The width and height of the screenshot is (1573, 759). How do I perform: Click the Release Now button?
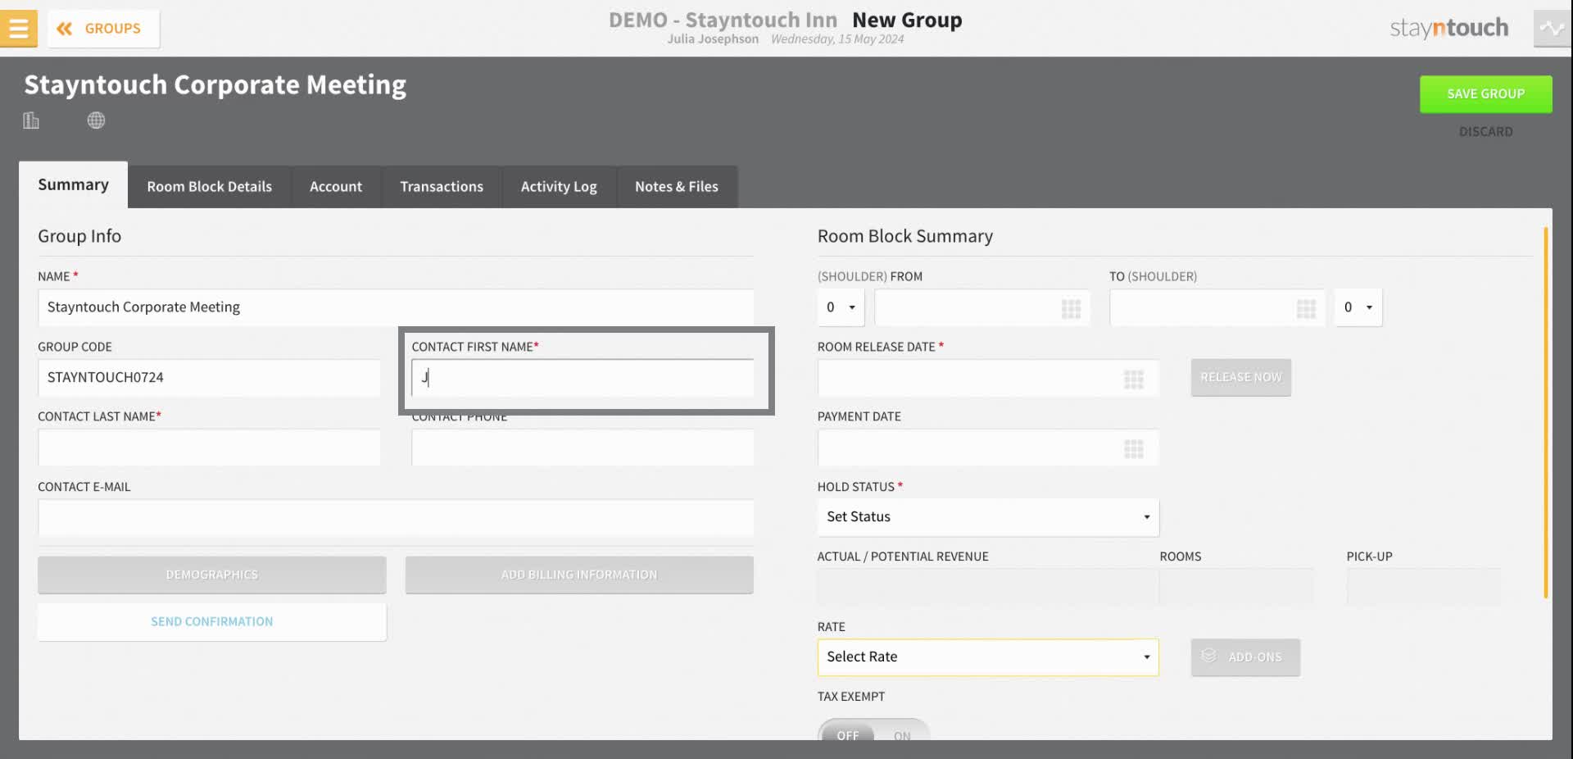[x=1241, y=377]
